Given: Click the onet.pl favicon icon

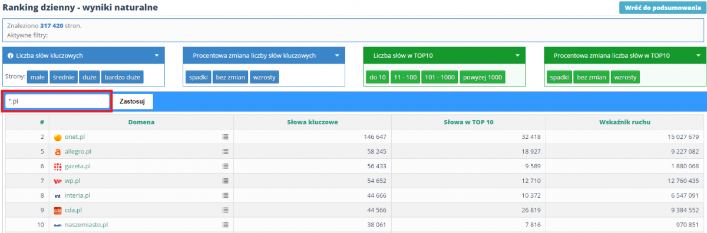Looking at the screenshot, I should [x=58, y=137].
